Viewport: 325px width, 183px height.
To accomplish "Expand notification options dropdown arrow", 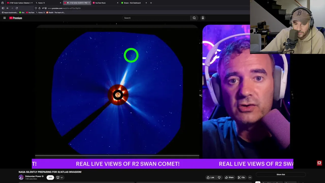I will (62, 177).
